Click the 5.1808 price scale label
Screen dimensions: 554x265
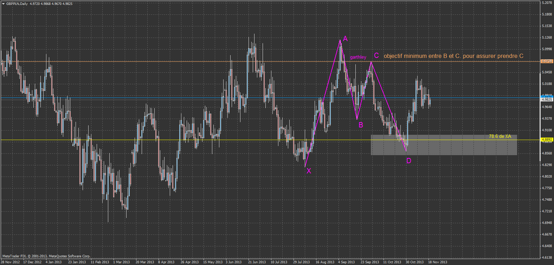pos(547,14)
